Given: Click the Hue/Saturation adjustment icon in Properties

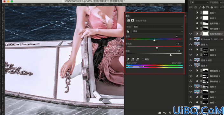Looking at the screenshot, I should 128,20.
